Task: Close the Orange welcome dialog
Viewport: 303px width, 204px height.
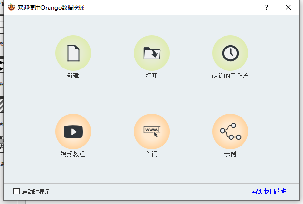Action: tap(288, 7)
